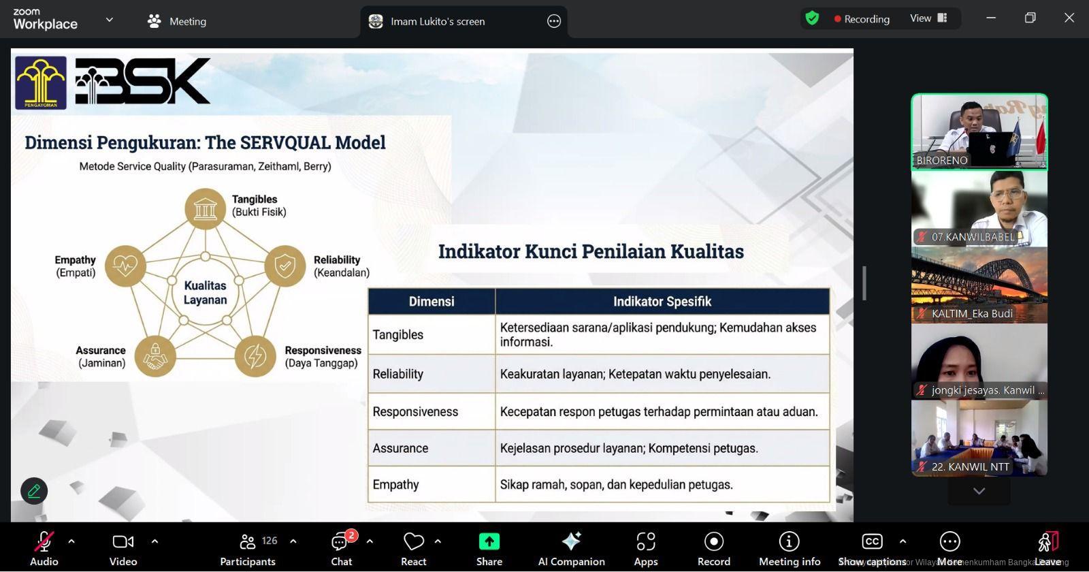Viewport: 1089px width, 572px height.
Task: Click the panel divider handle beside slide
Action: point(864,283)
